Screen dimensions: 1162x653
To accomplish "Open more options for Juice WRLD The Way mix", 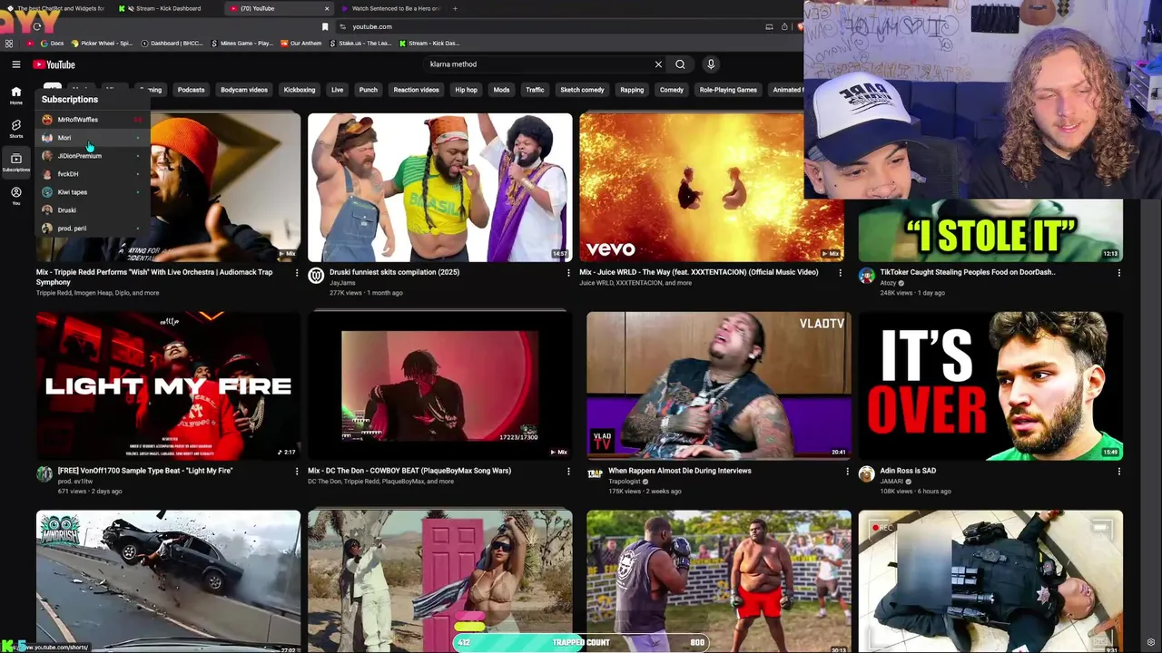I will (840, 272).
